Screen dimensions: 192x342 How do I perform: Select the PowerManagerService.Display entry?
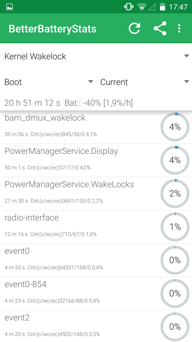[x=96, y=160]
